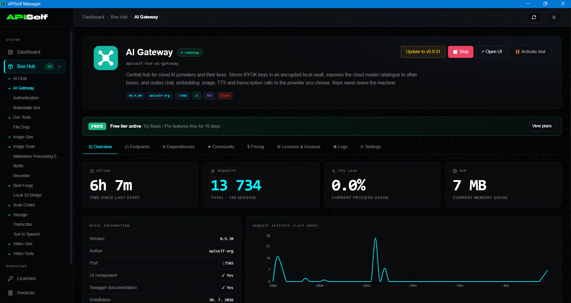Select Image Gen in sidebar
571x303 pixels.
pos(23,137)
